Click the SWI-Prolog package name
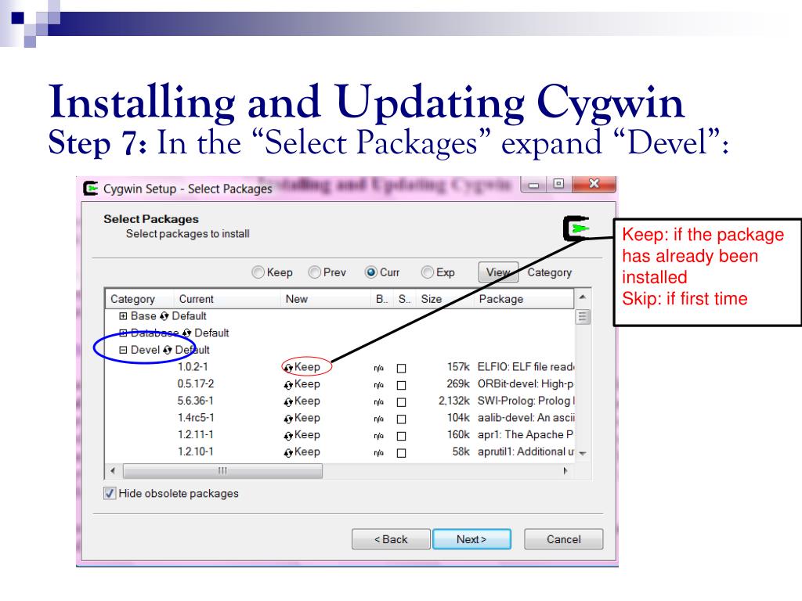 (x=526, y=401)
